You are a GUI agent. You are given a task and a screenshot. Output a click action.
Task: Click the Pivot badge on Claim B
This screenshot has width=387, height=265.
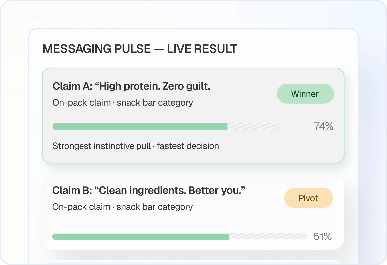tap(308, 198)
